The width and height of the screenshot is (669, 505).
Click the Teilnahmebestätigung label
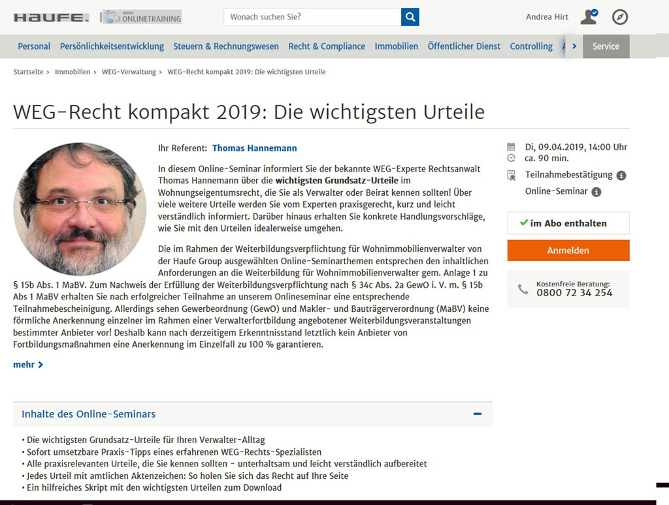pyautogui.click(x=569, y=175)
